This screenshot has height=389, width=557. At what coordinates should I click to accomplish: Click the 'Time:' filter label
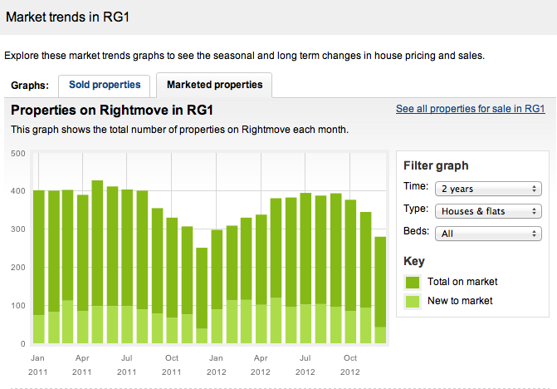(416, 186)
